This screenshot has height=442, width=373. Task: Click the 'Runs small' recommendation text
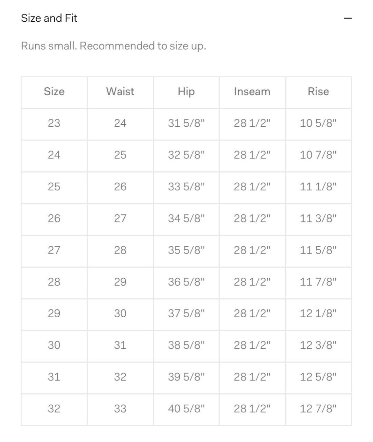(x=113, y=46)
